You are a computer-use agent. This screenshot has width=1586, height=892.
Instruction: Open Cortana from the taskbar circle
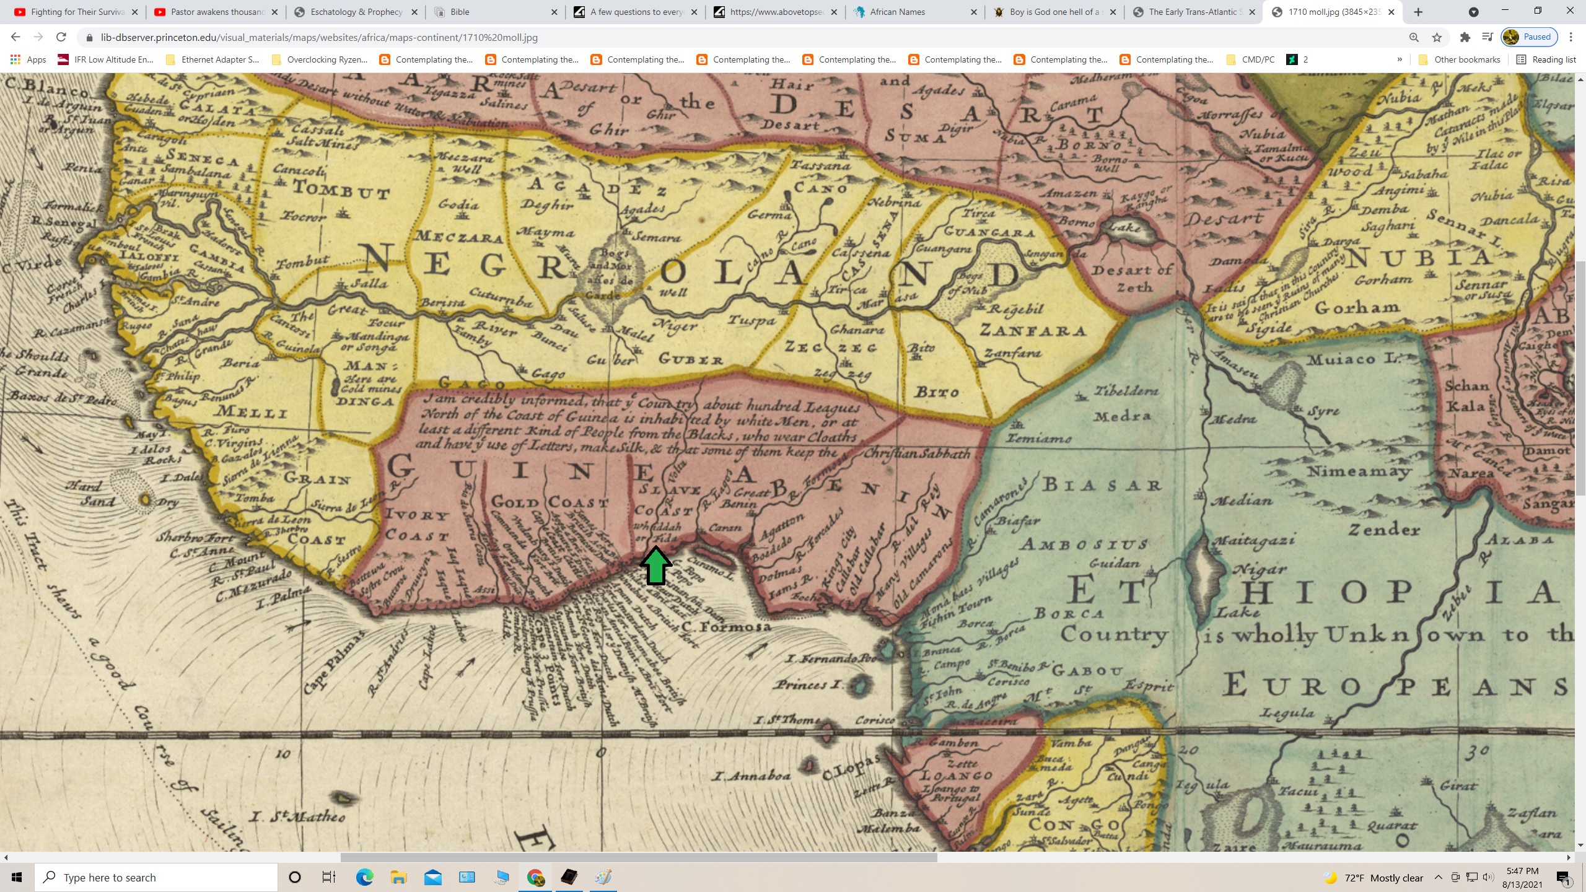pos(295,877)
